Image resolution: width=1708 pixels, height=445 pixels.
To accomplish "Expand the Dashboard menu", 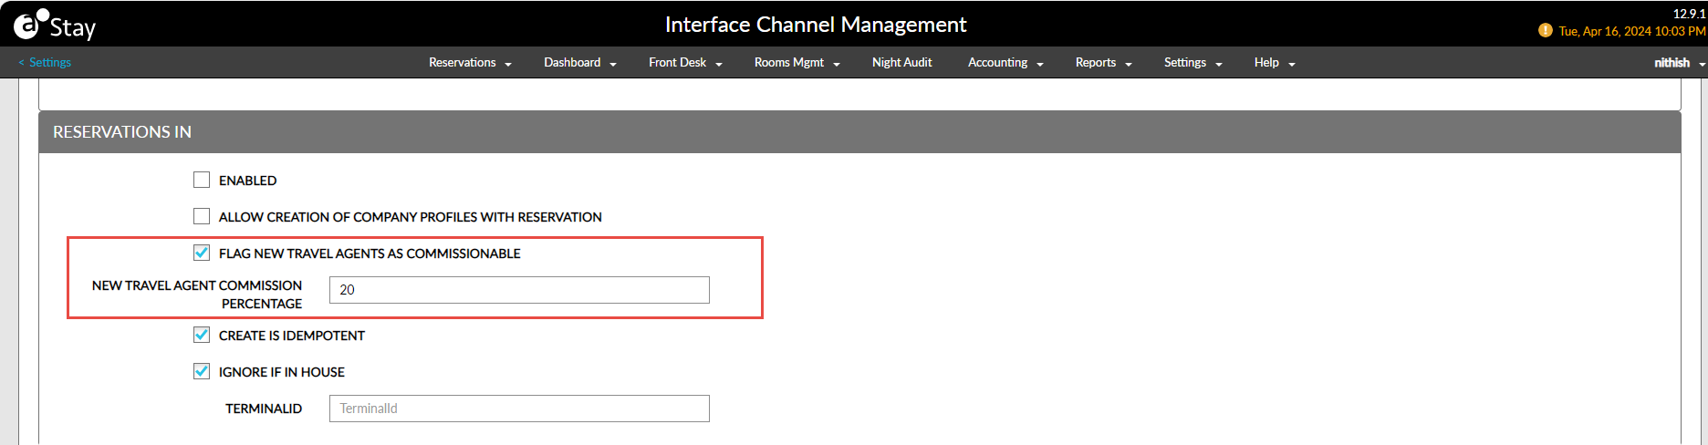I will click(x=580, y=62).
